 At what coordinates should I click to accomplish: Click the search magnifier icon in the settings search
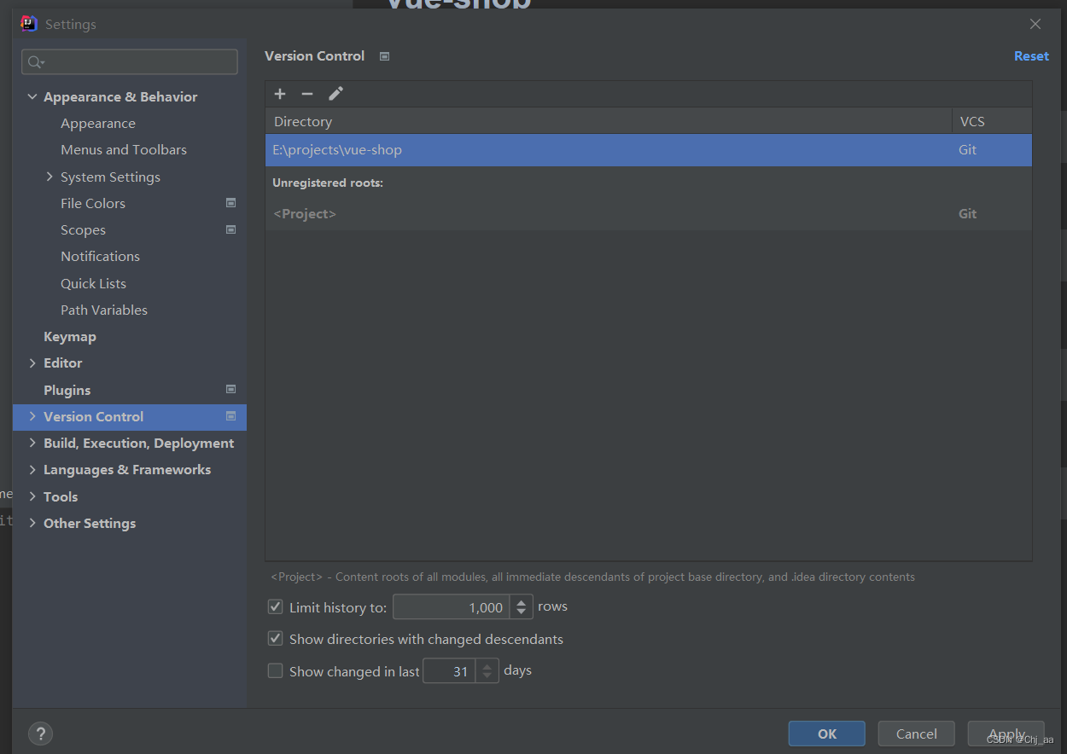coord(35,62)
